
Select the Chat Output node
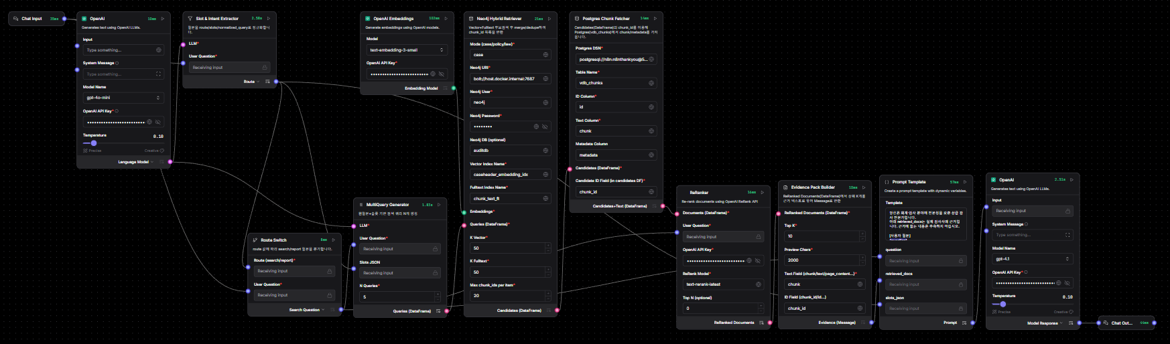[x=1126, y=323]
